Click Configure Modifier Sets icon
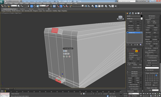The height and width of the screenshot is (97, 161). 141,45
